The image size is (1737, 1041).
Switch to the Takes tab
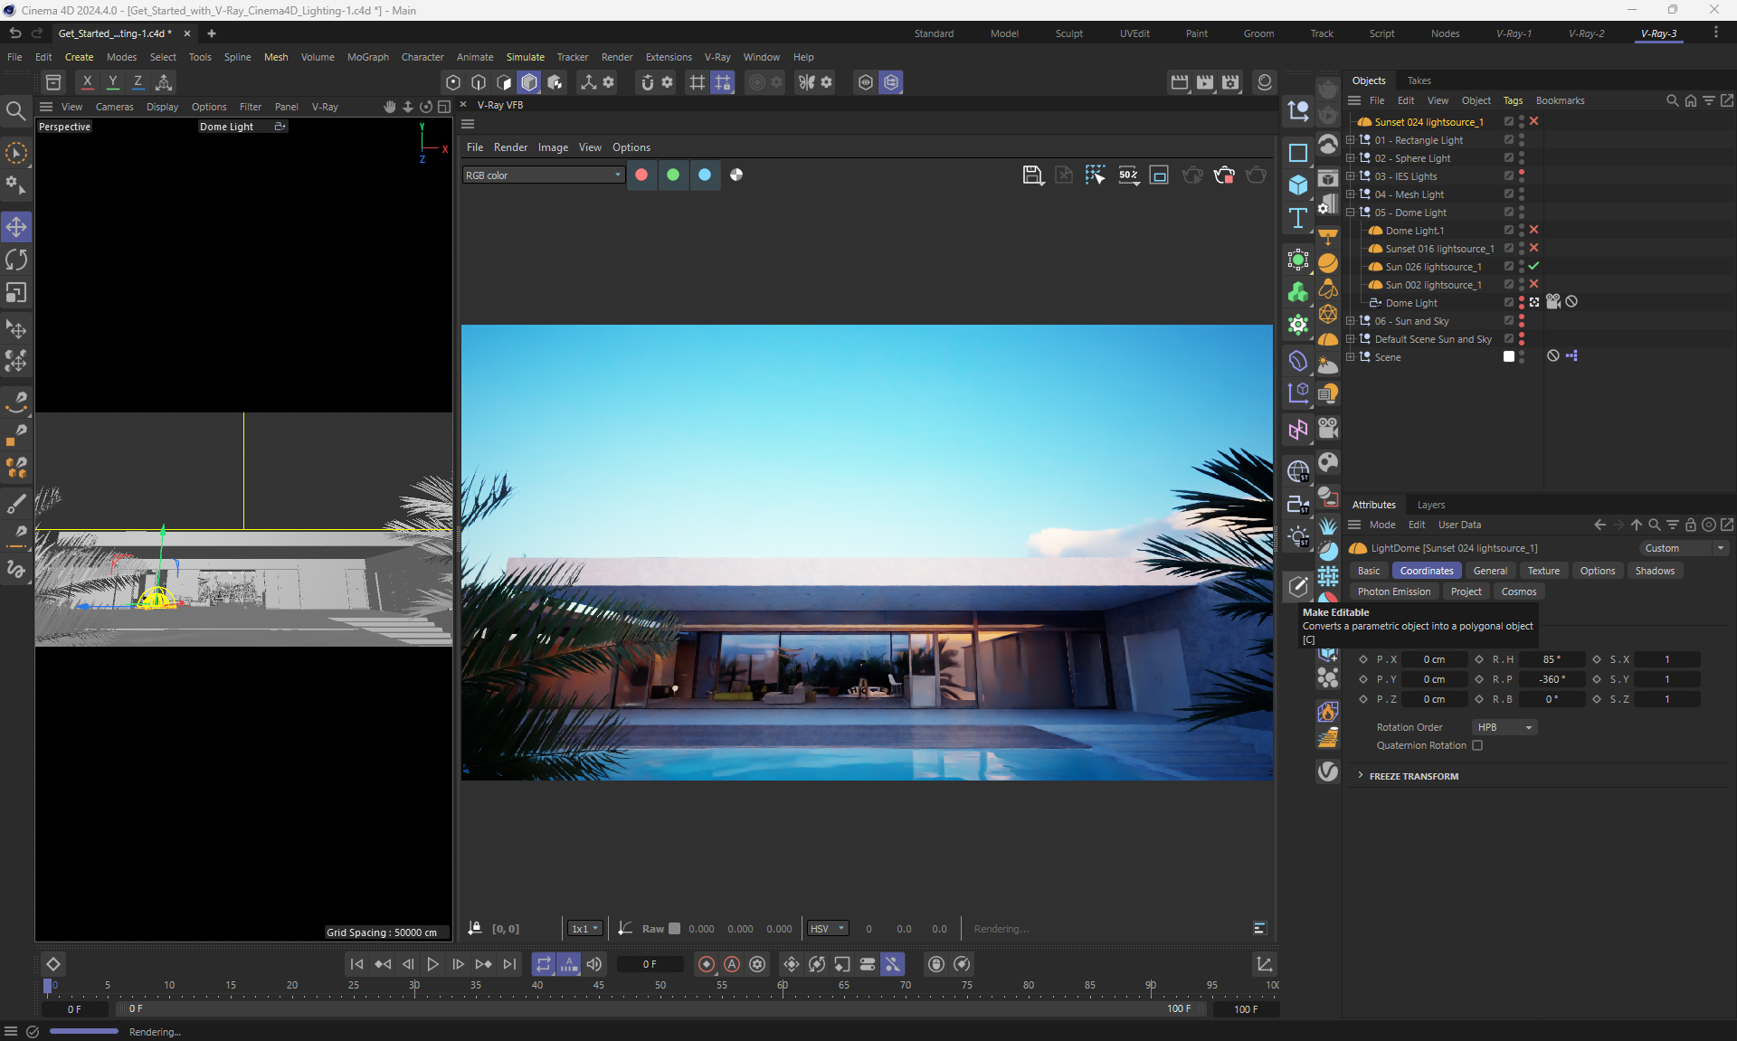pyautogui.click(x=1419, y=80)
